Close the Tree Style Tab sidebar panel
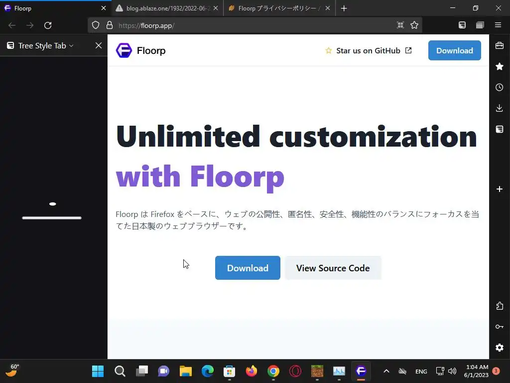Image resolution: width=510 pixels, height=383 pixels. tap(99, 45)
